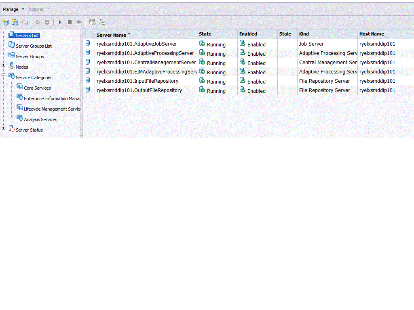Click the Analysis Services folder icon
Screen dimensions: 414x310
point(19,118)
